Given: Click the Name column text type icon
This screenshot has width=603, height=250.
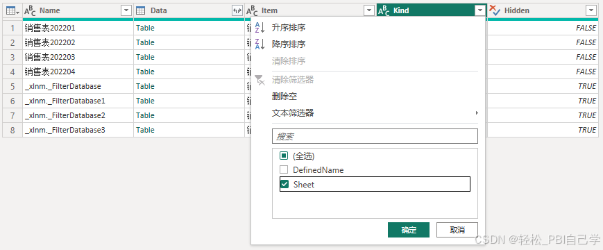Looking at the screenshot, I should pyautogui.click(x=30, y=11).
